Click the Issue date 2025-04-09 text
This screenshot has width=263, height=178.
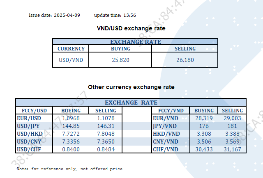[54, 15]
